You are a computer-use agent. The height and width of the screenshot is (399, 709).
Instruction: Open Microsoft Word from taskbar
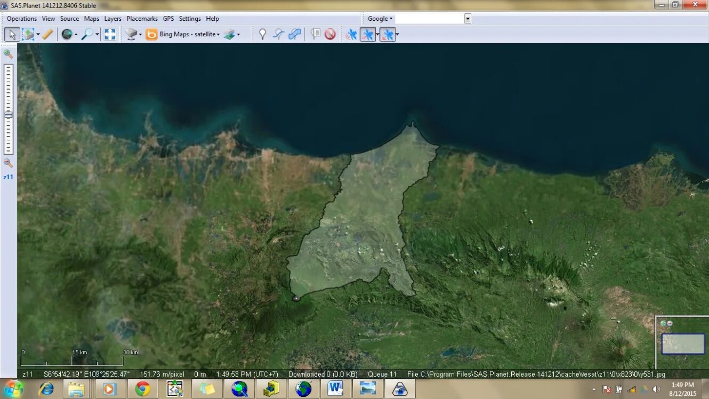click(335, 389)
